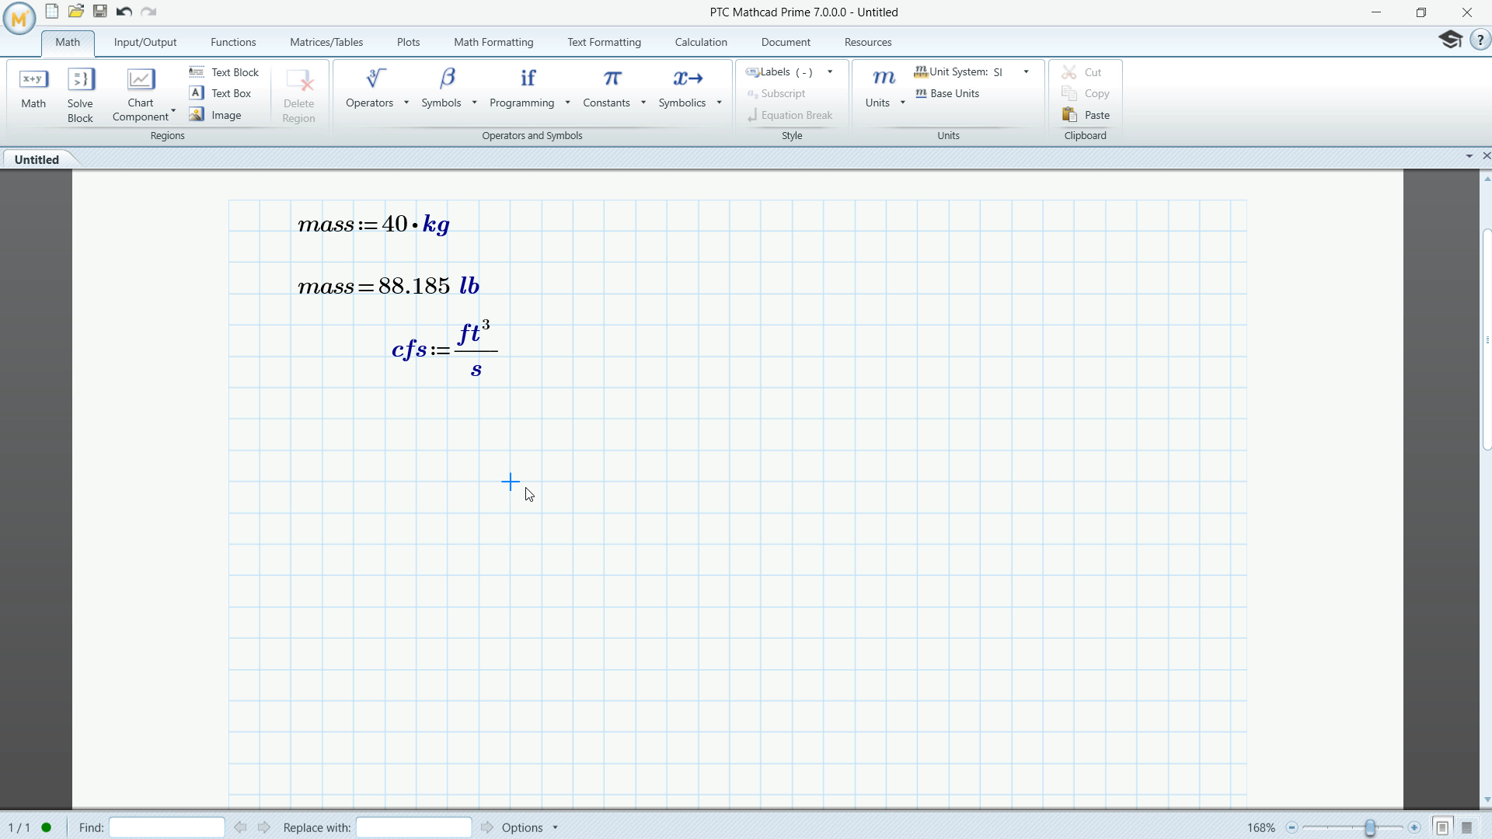Insert a Math region

coord(33,89)
